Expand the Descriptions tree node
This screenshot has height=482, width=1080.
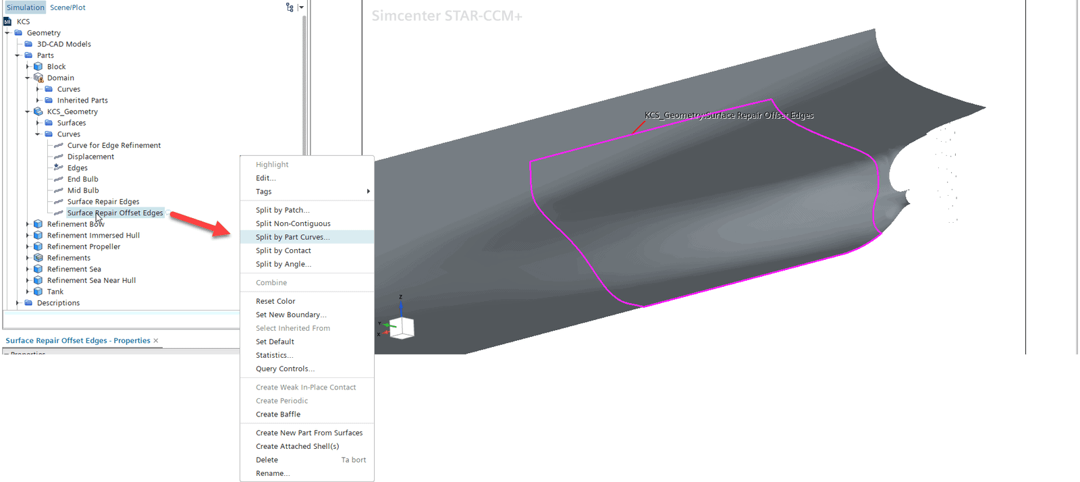click(x=18, y=302)
